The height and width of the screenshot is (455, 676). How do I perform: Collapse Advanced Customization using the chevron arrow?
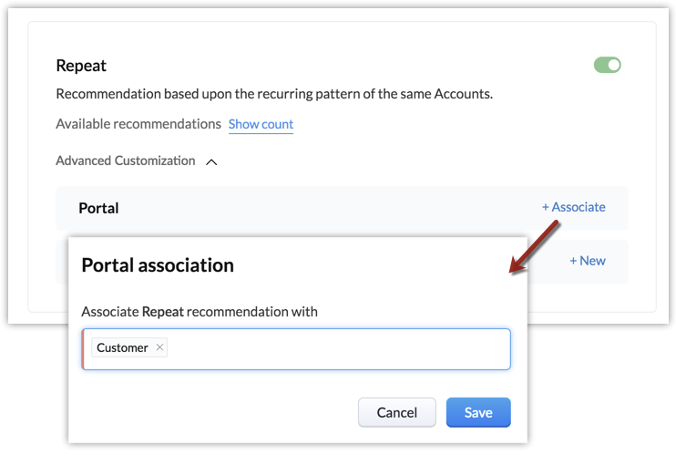[211, 161]
